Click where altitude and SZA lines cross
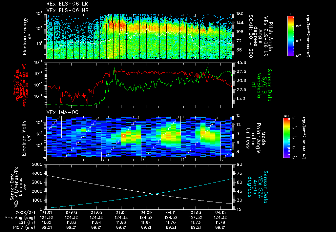 click(154, 194)
